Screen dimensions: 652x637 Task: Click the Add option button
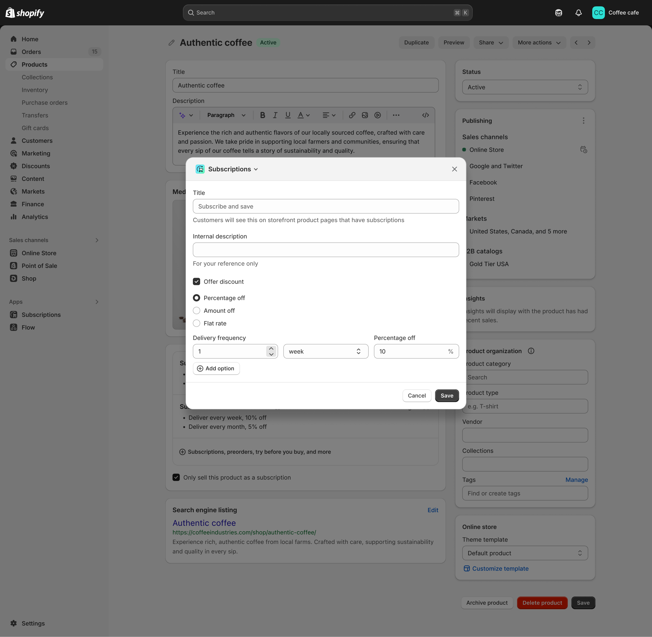216,368
